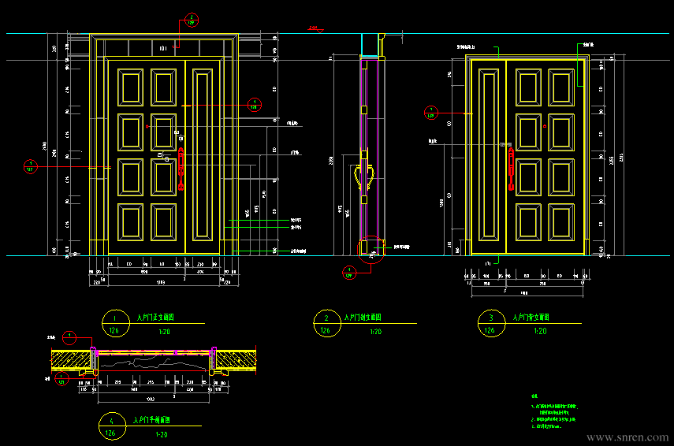Click the yellow drawing bubble numbered 2 over 126
The image size is (674, 446).
[x=327, y=324]
